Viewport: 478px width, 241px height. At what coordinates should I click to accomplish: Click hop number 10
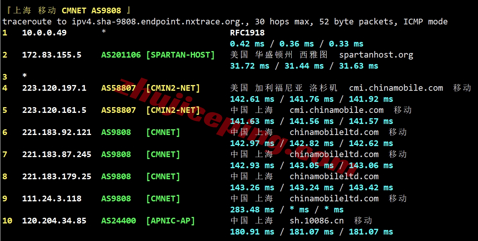[x=7, y=221]
